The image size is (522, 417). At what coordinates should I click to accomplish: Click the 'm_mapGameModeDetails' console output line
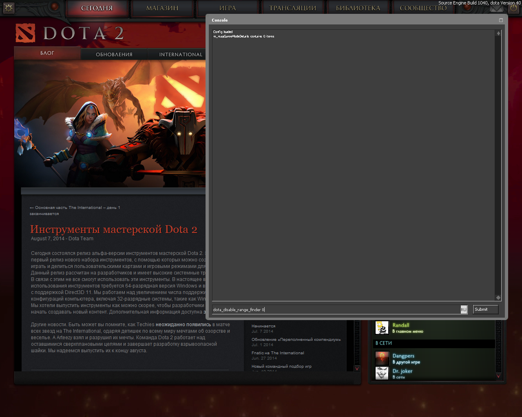pos(243,36)
